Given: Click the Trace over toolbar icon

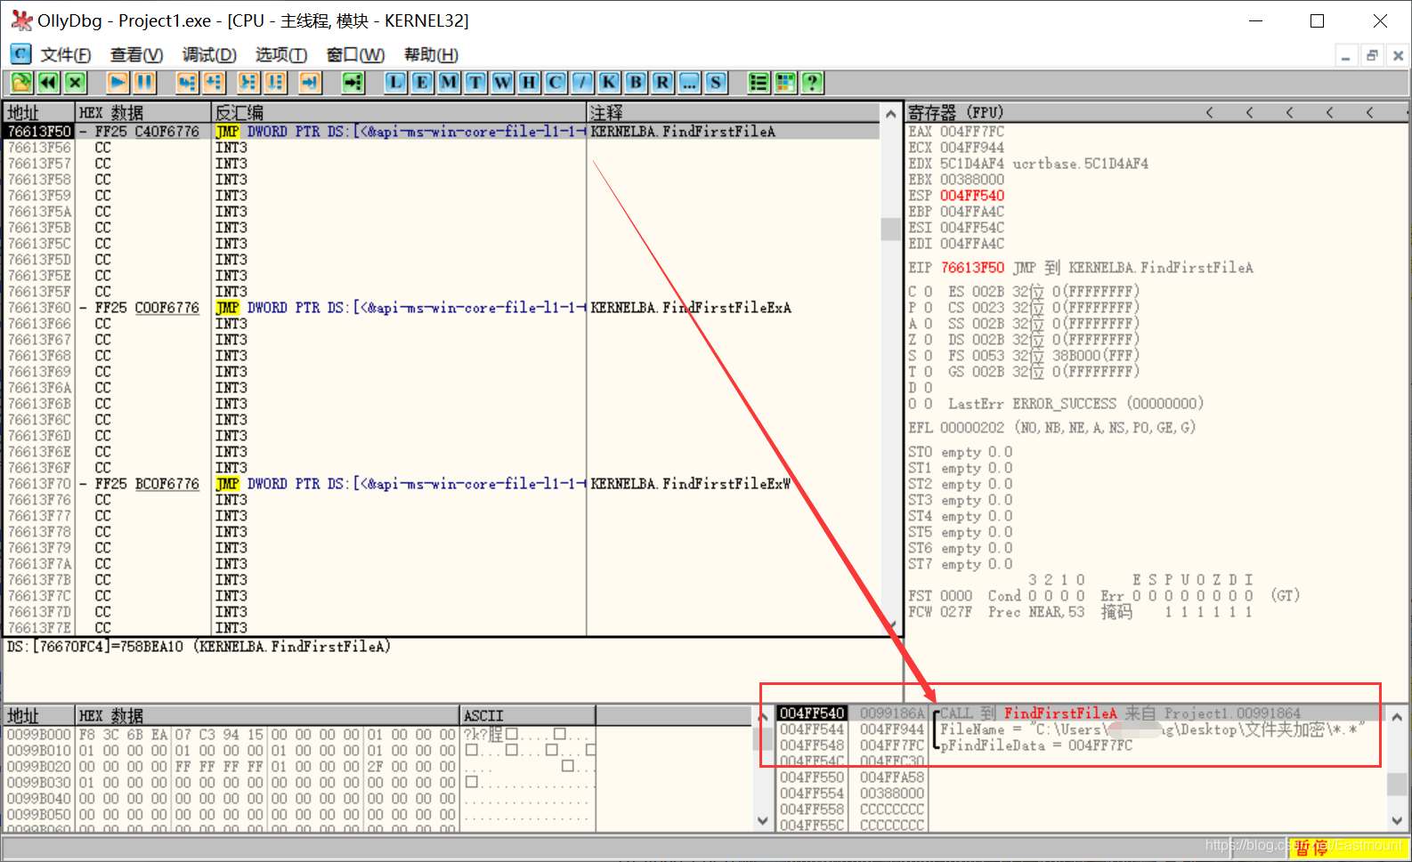Looking at the screenshot, I should point(275,83).
